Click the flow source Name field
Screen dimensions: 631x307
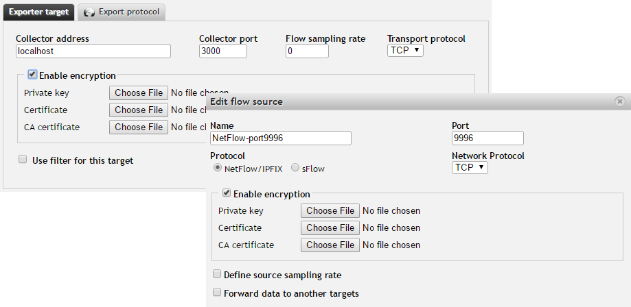coord(281,138)
